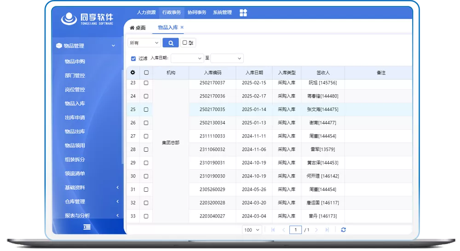This screenshot has height=251, width=460.
Task: Click the 签收人 column header
Action: click(x=323, y=73)
